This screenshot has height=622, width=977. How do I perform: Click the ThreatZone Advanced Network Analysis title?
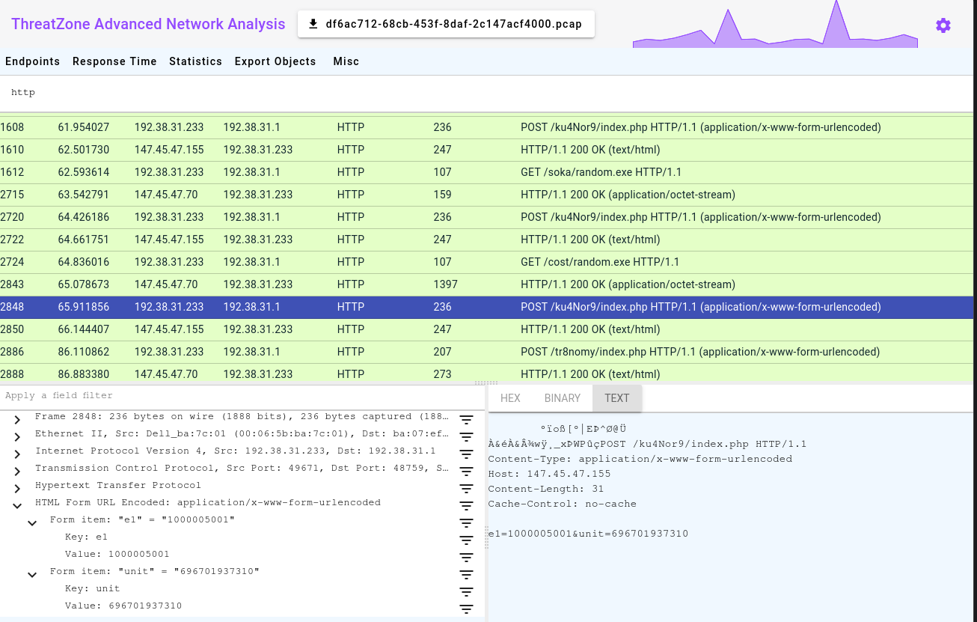pyautogui.click(x=148, y=24)
